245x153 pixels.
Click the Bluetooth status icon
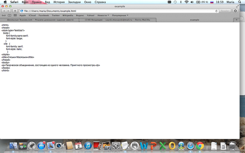(181, 2)
